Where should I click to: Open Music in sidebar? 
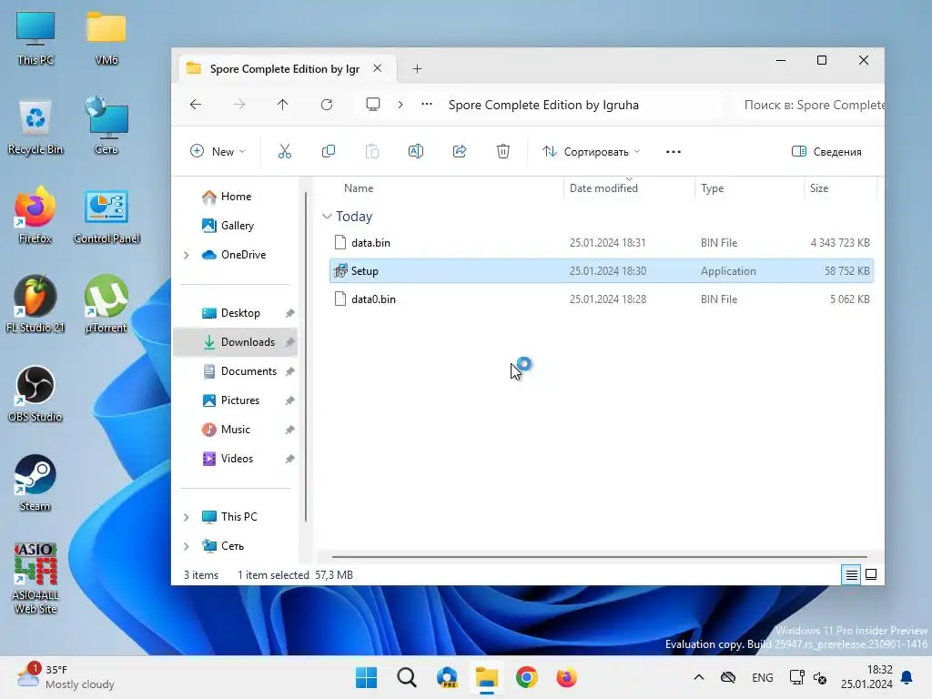click(x=236, y=430)
